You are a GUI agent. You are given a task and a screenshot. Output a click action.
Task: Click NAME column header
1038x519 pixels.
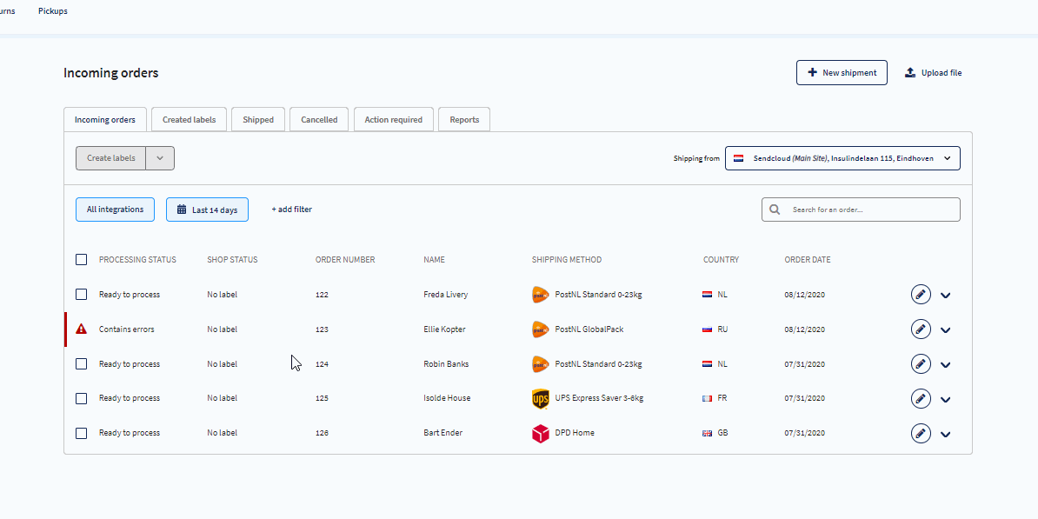point(435,259)
